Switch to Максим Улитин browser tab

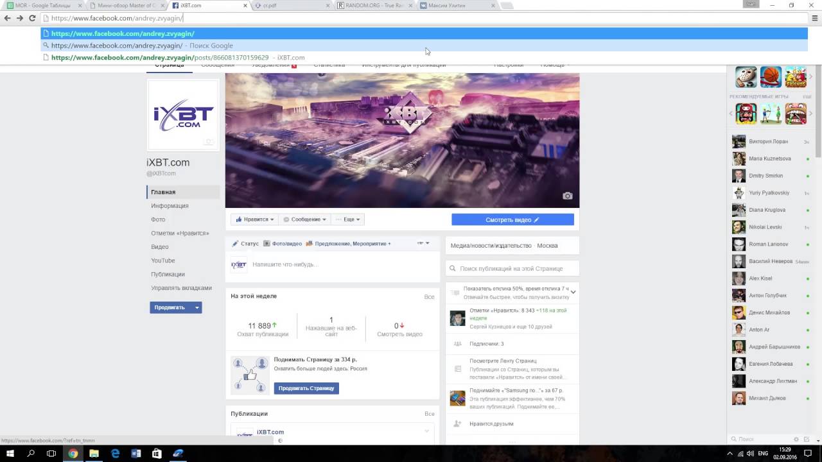[456, 5]
